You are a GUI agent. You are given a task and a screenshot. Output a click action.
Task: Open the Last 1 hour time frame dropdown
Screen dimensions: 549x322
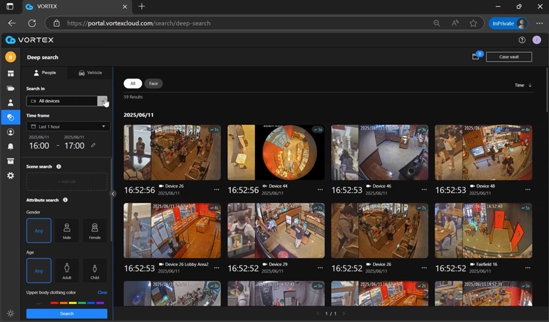pos(67,126)
